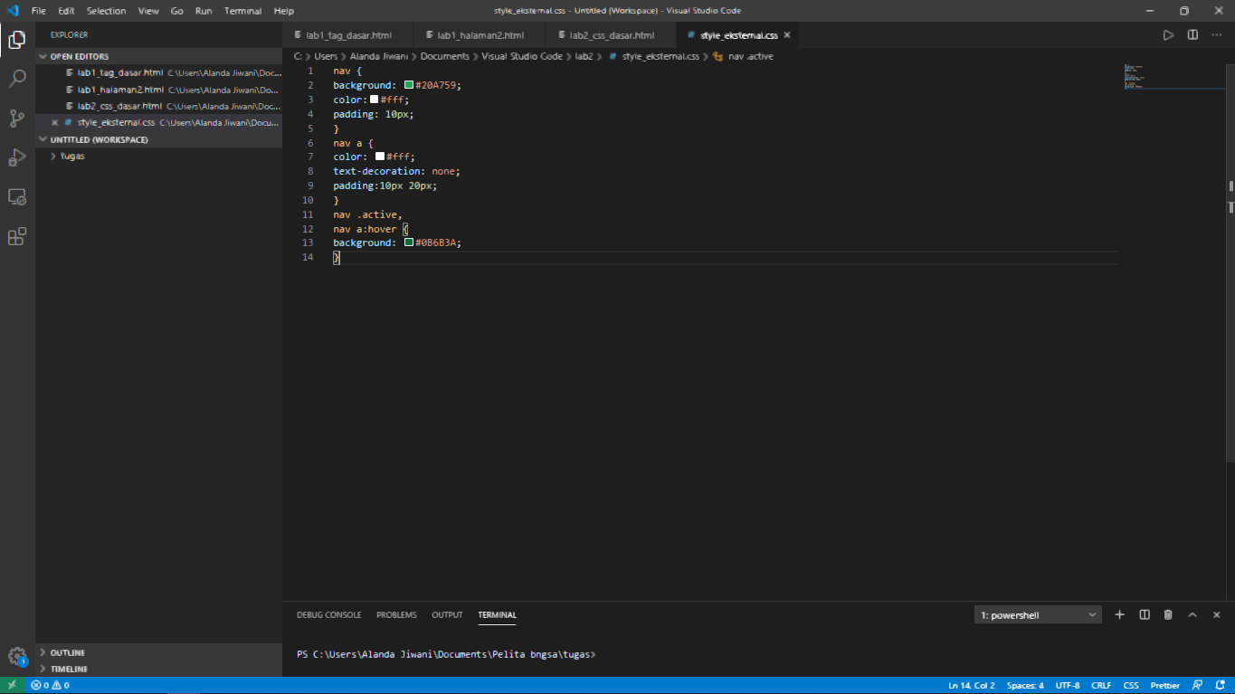Show the Problems panel tab
This screenshot has width=1235, height=694.
pos(396,615)
